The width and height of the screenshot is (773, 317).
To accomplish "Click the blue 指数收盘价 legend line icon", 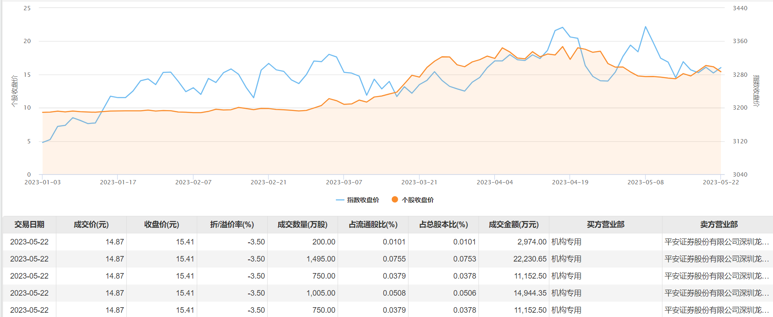I will [x=340, y=200].
